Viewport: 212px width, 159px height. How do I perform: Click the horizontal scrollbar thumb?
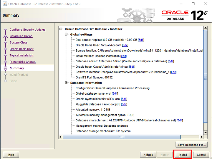pyautogui.click(x=122, y=137)
